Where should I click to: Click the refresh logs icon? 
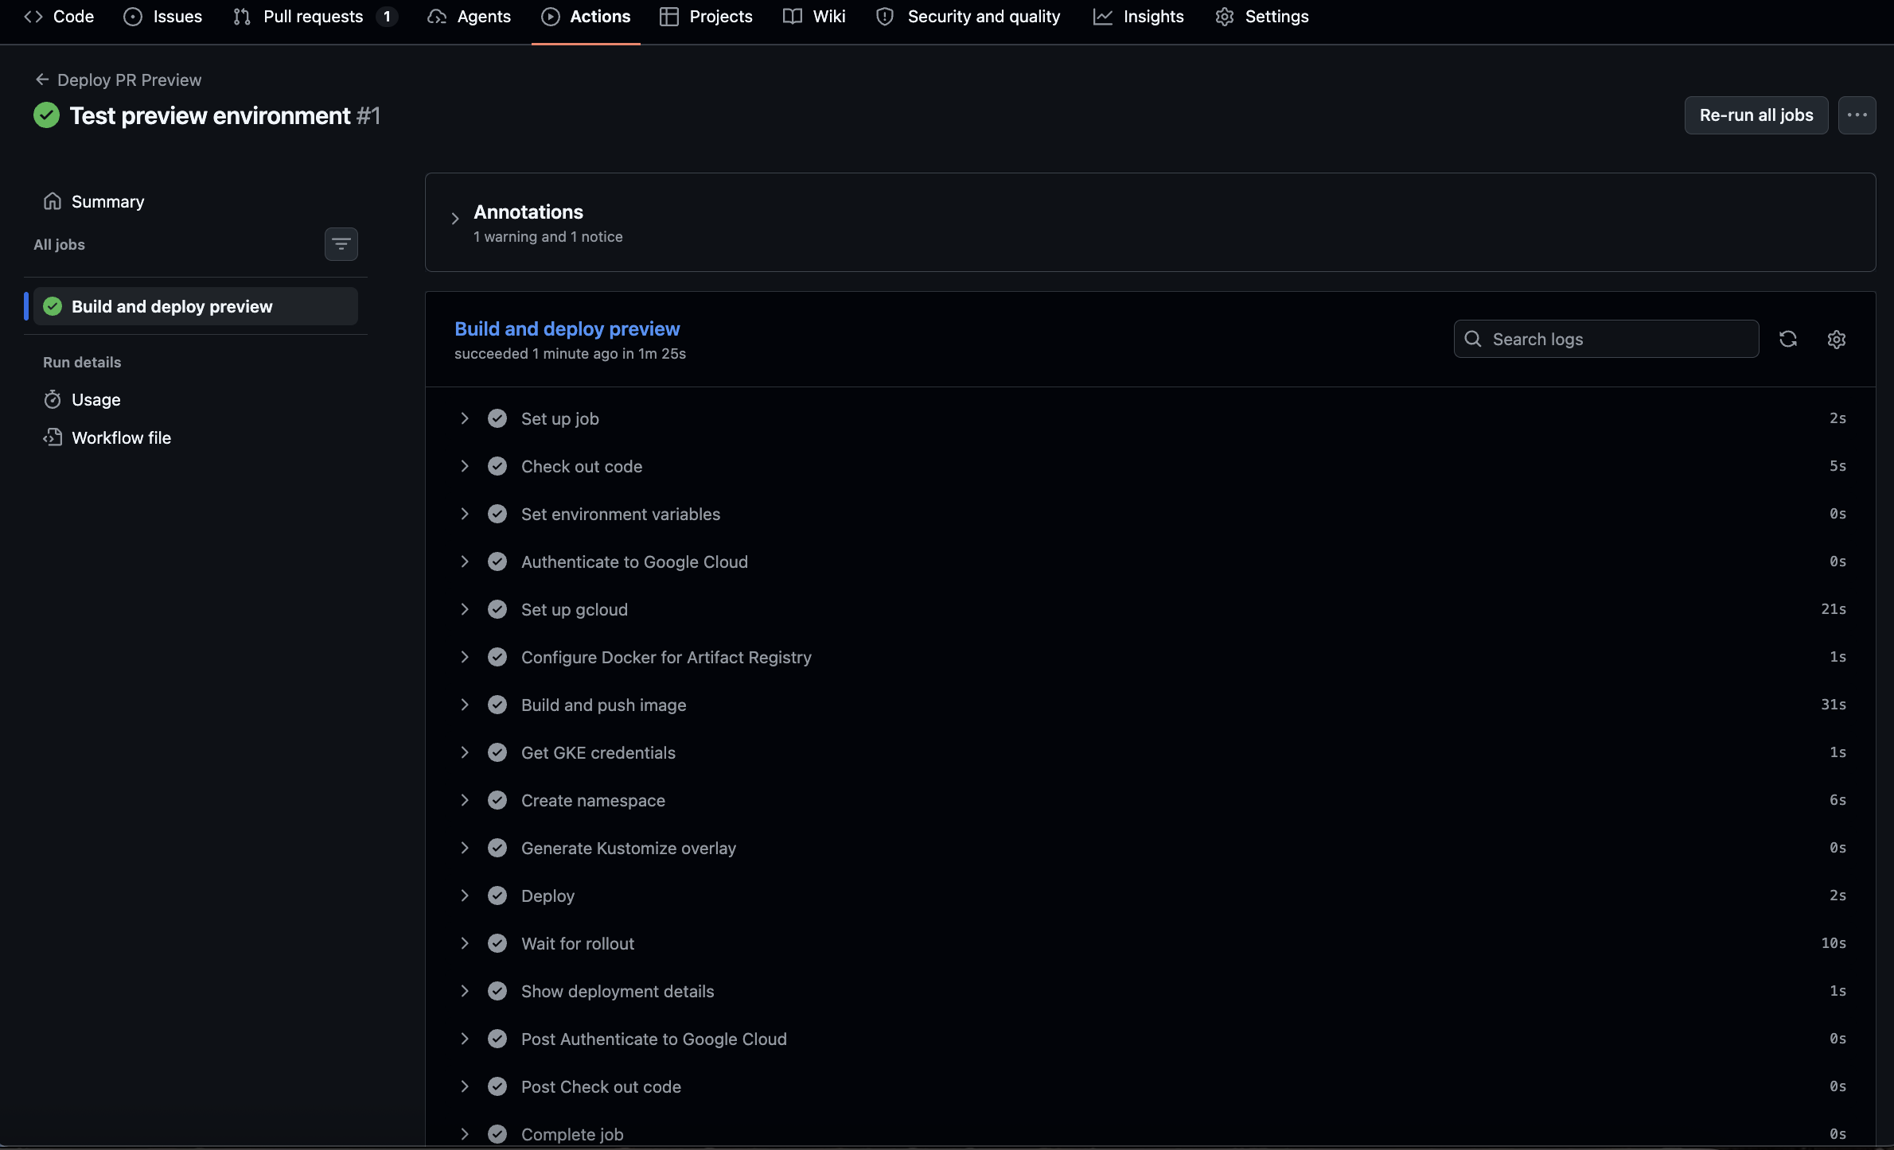point(1788,340)
